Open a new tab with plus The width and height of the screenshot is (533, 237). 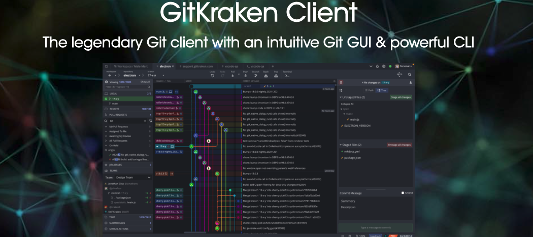tap(273, 66)
